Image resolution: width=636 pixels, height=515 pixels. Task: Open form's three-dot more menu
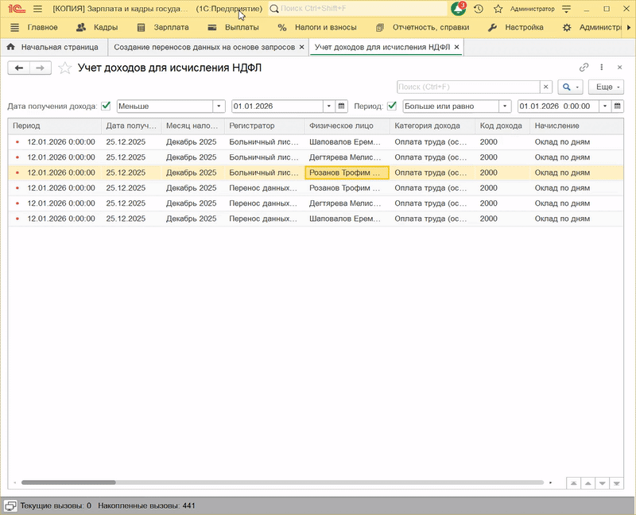602,68
